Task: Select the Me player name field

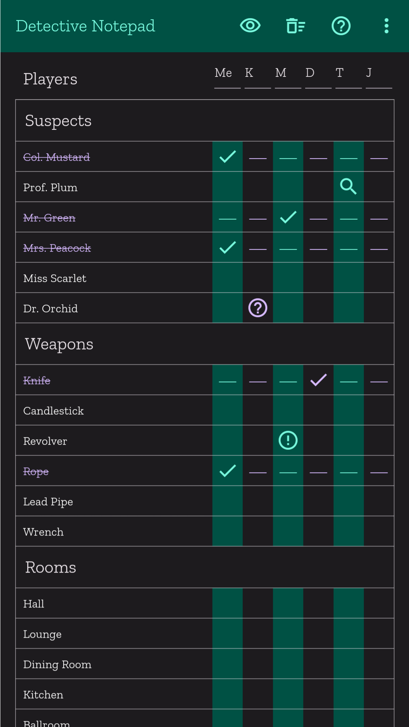Action: (x=227, y=74)
